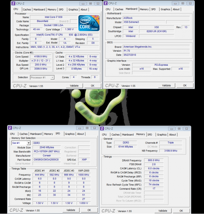The image size is (204, 214).
Task: Click OK in the CPU window
Action: pos(92,86)
